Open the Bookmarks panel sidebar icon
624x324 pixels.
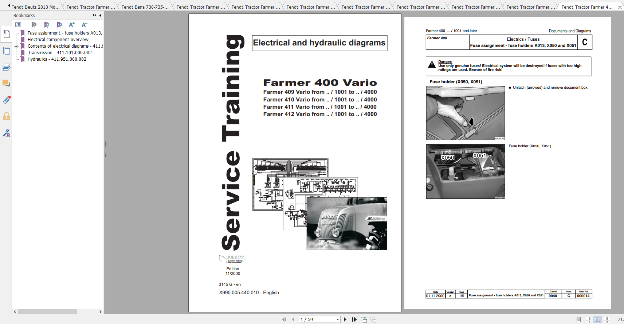[x=6, y=34]
